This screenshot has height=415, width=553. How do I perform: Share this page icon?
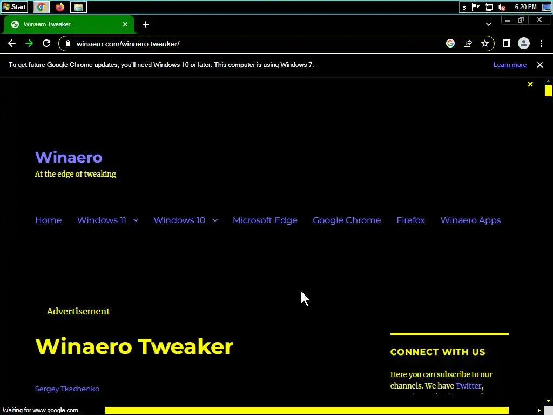click(468, 43)
